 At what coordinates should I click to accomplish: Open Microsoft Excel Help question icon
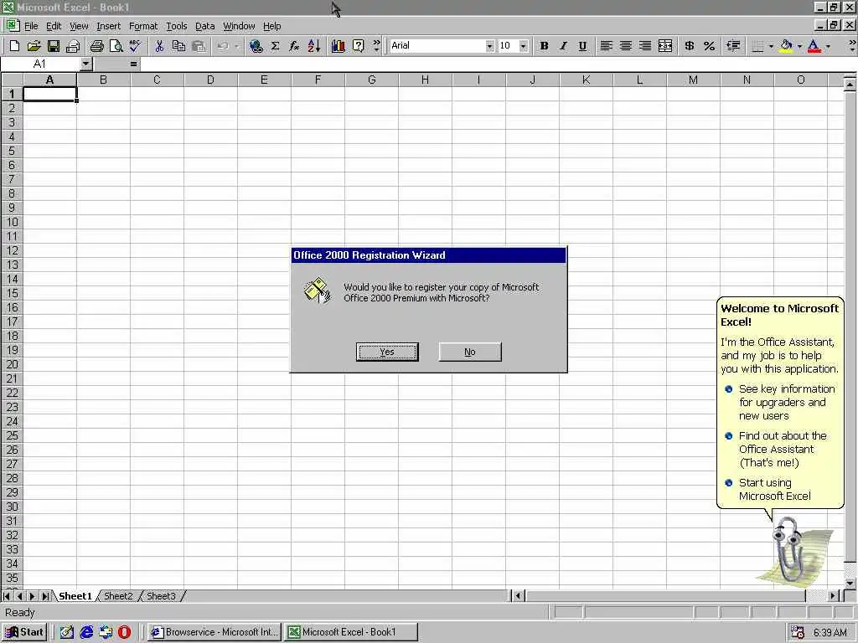pos(358,46)
